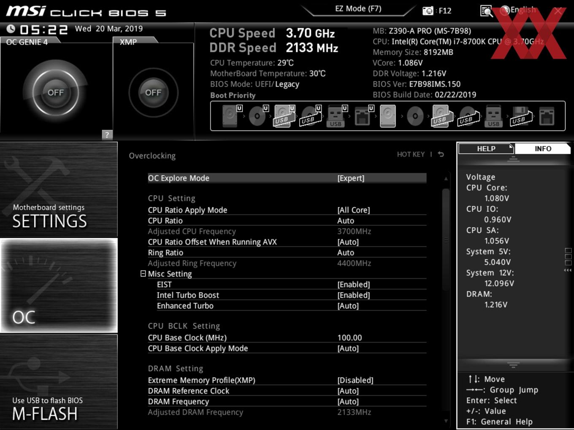This screenshot has width=574, height=430.
Task: Open the English language selector
Action: (x=518, y=10)
